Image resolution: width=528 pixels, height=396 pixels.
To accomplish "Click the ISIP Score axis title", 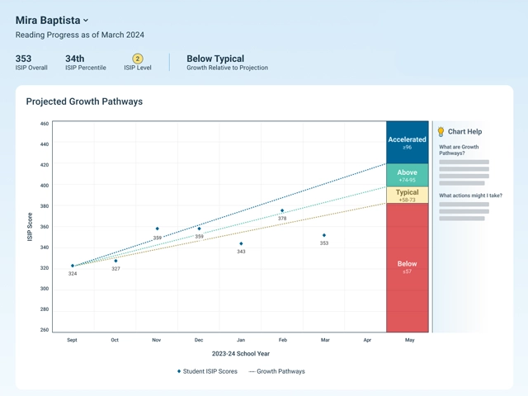I will 30,227.
